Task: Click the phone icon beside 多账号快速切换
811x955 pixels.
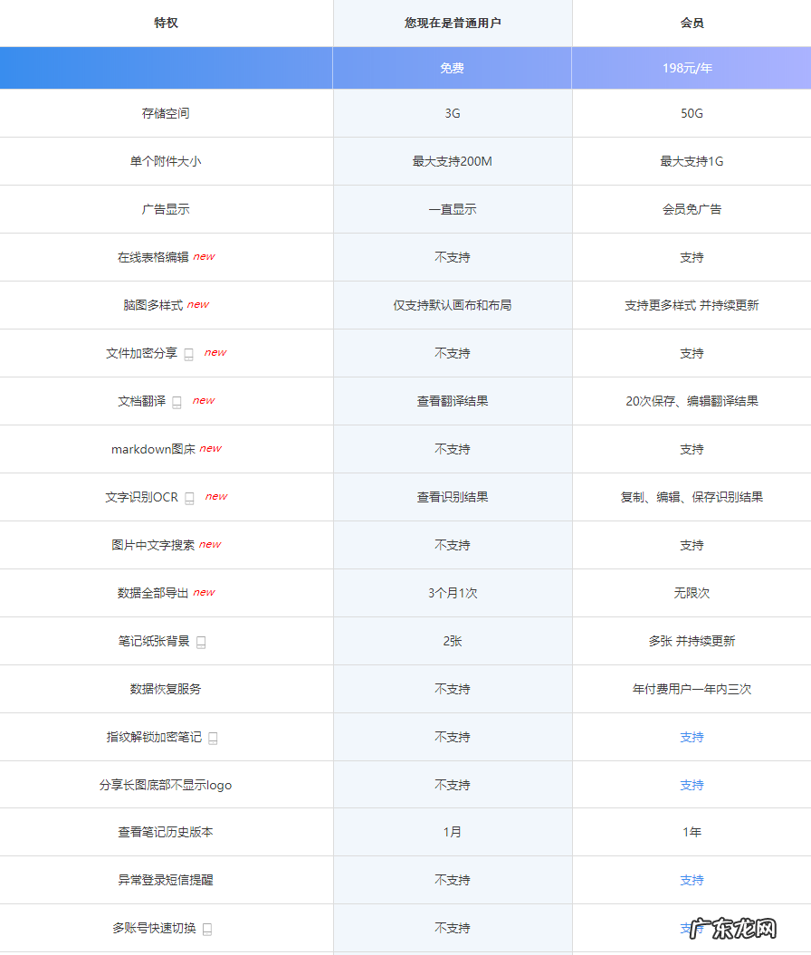Action: pos(206,928)
